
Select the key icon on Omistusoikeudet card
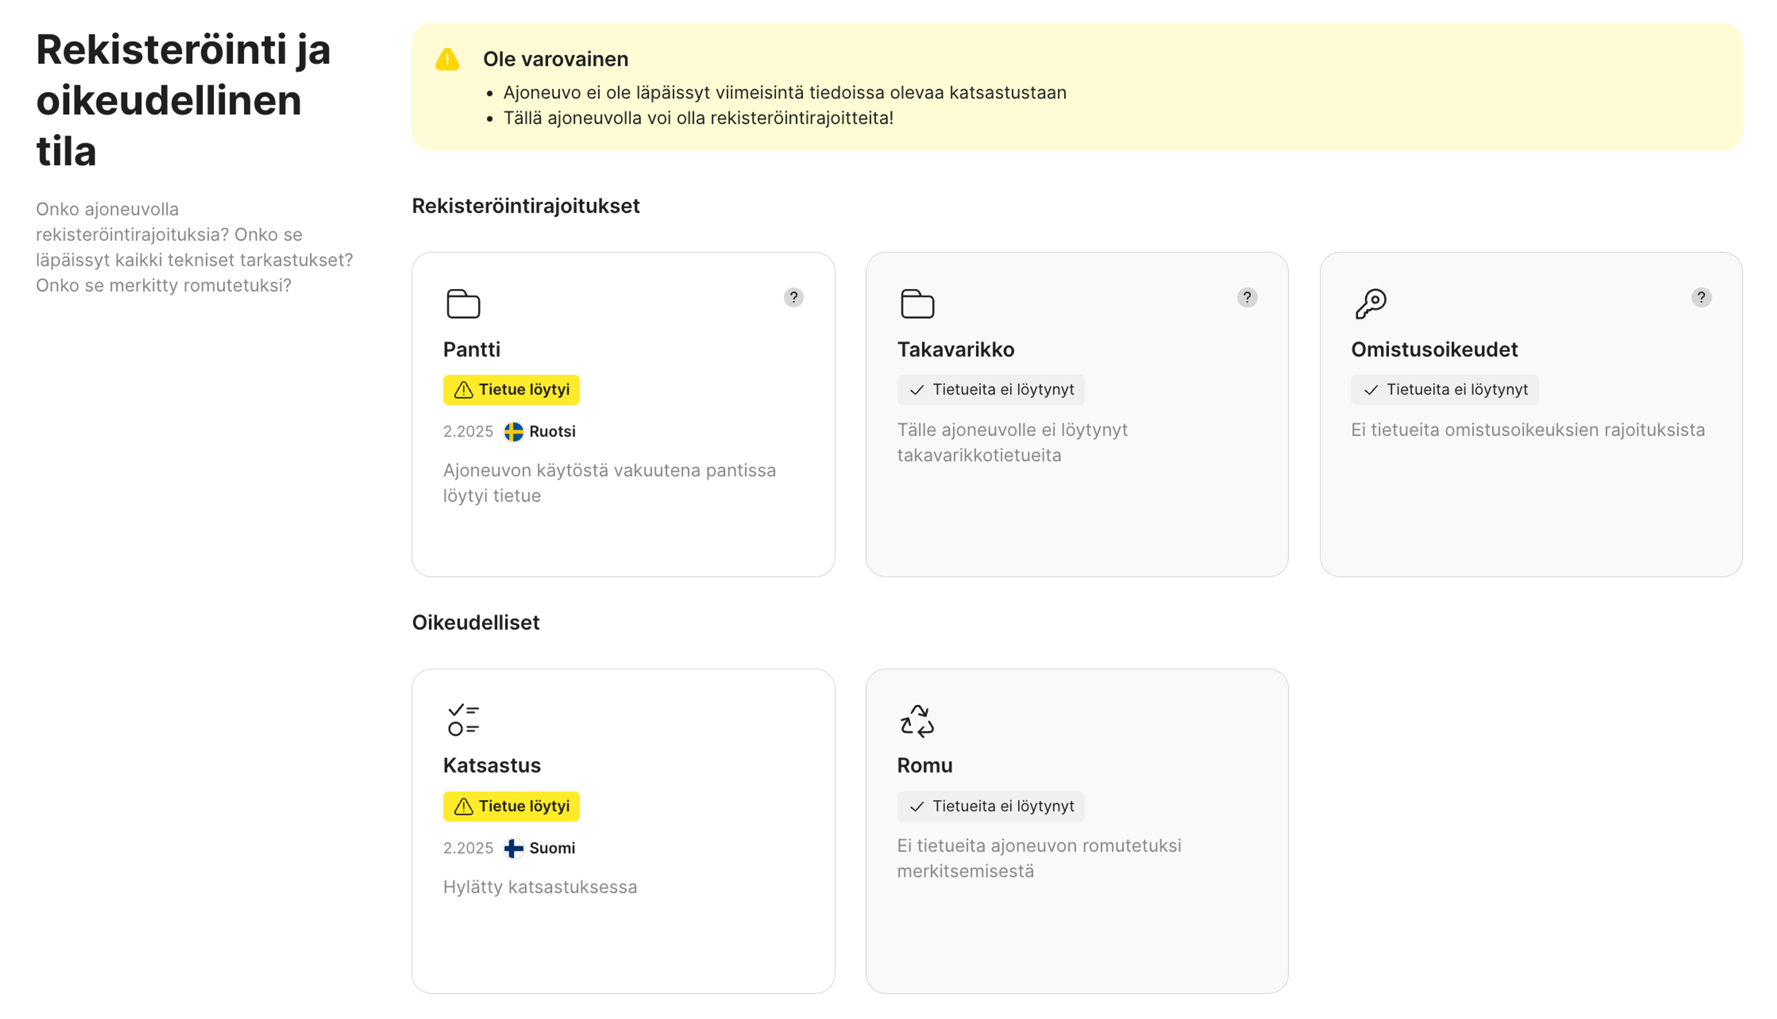point(1371,303)
